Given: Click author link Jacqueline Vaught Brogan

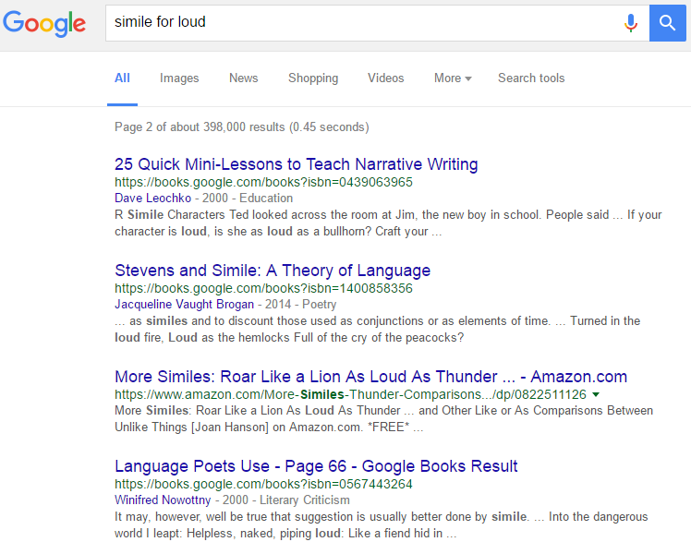Looking at the screenshot, I should (183, 304).
